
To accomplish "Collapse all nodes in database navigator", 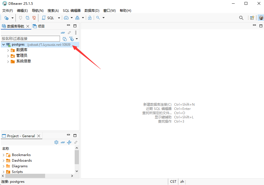I will point(63,33).
